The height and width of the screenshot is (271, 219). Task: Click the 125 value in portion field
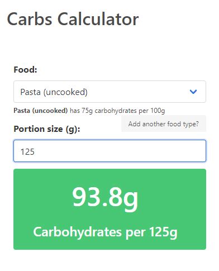coord(27,152)
